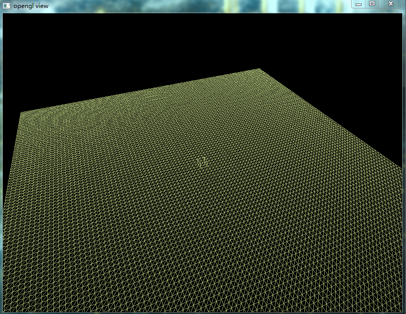Click the opengl view window icon
Image resolution: width=406 pixels, height=314 pixels.
point(6,5)
